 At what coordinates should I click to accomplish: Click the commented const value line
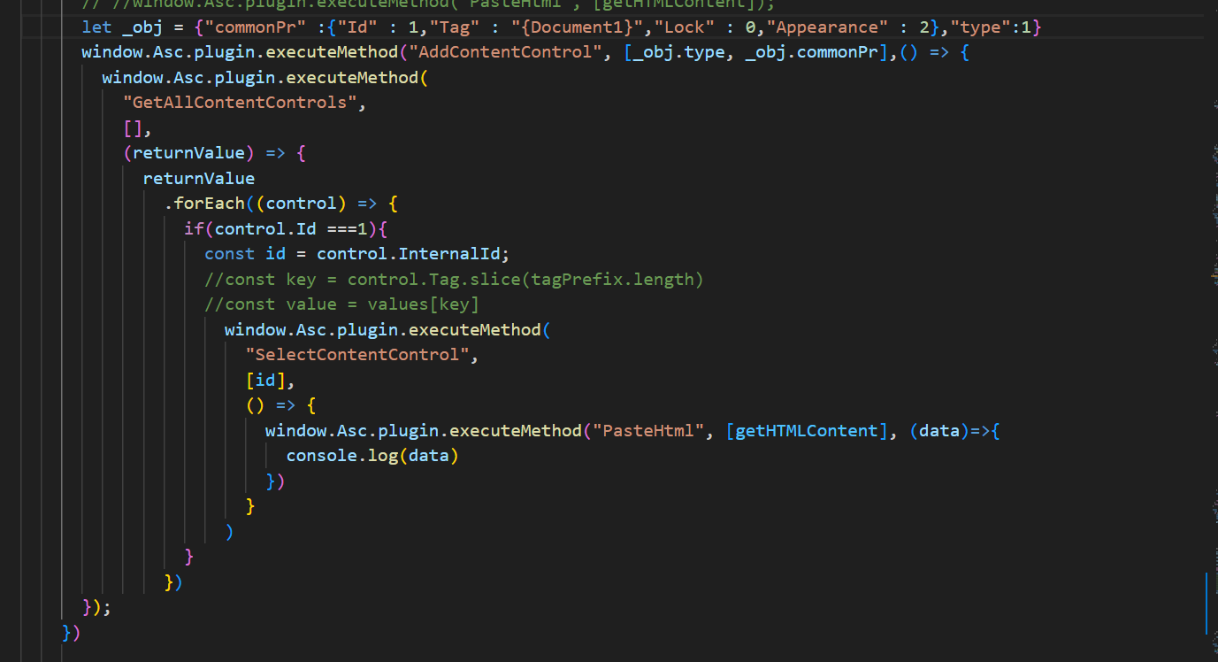(341, 304)
